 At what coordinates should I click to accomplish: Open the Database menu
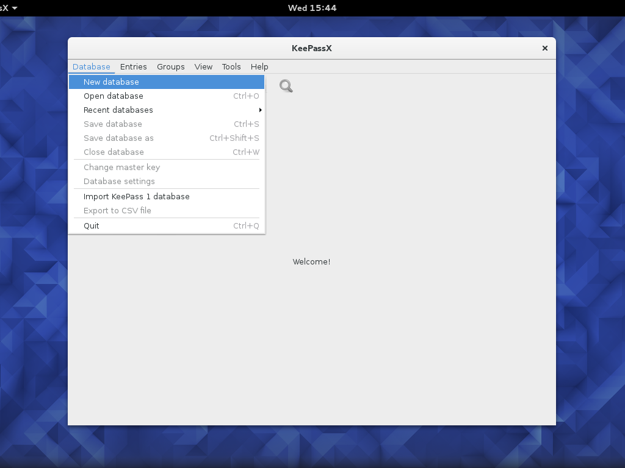click(92, 67)
